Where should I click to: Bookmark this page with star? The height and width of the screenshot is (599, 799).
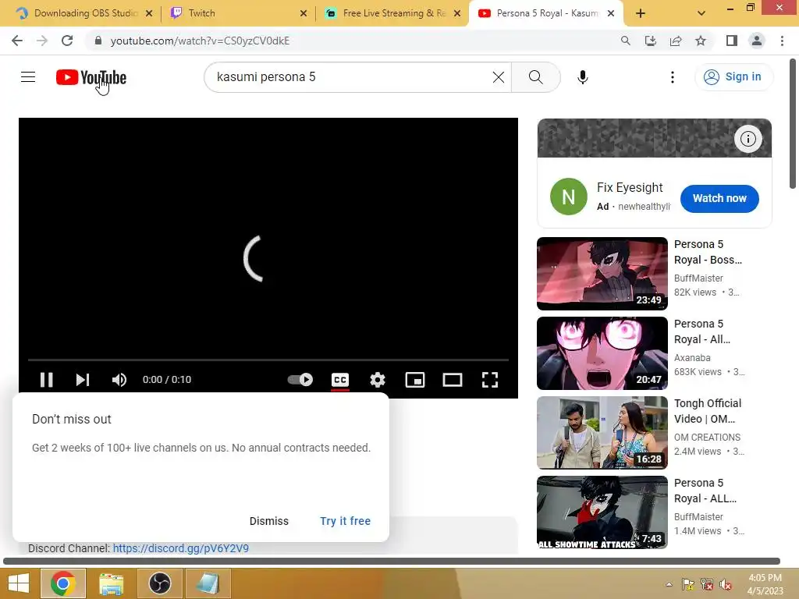pyautogui.click(x=701, y=41)
